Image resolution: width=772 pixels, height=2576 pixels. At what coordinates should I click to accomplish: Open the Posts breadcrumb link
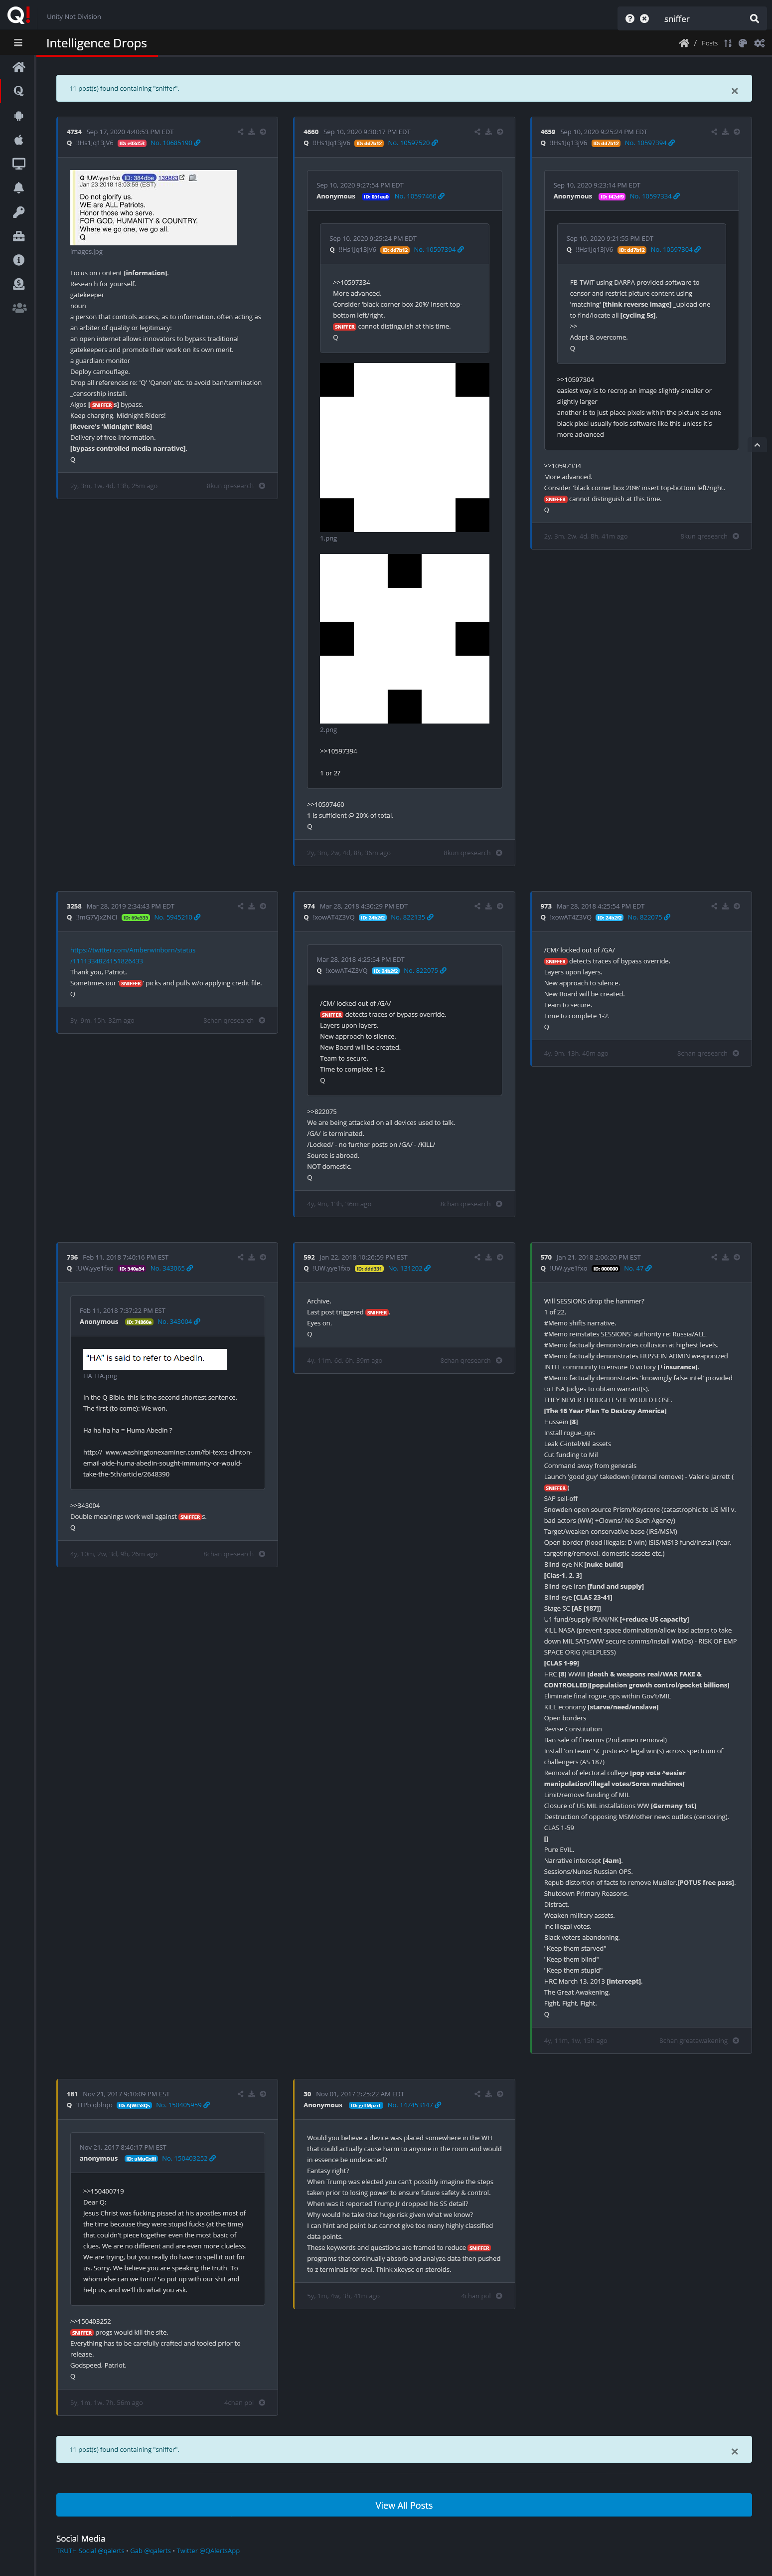(x=709, y=43)
